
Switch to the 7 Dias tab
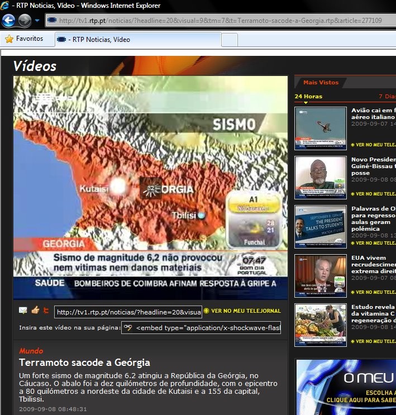coord(387,97)
